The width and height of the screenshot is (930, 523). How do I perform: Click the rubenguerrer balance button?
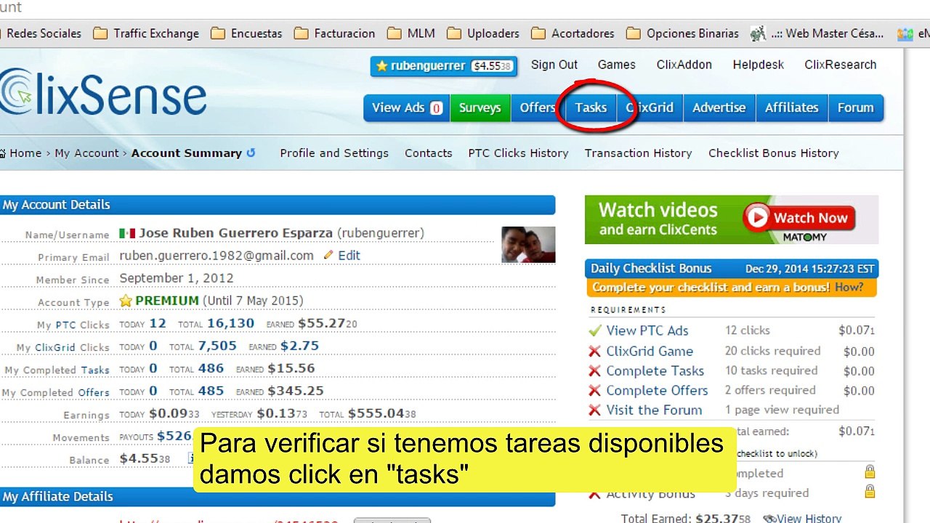pos(443,66)
